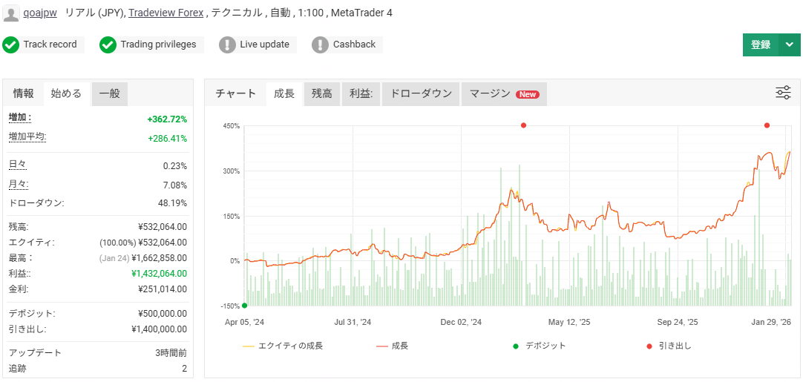Click the Cashback warning icon
This screenshot has width=803, height=382.
point(321,45)
